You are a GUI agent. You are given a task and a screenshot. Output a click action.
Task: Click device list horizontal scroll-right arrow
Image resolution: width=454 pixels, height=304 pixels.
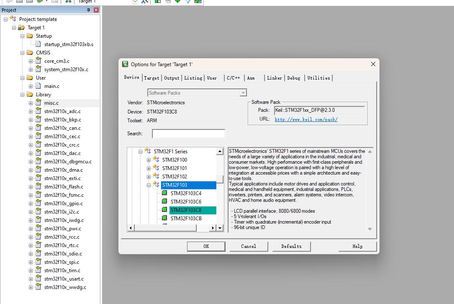(x=213, y=228)
